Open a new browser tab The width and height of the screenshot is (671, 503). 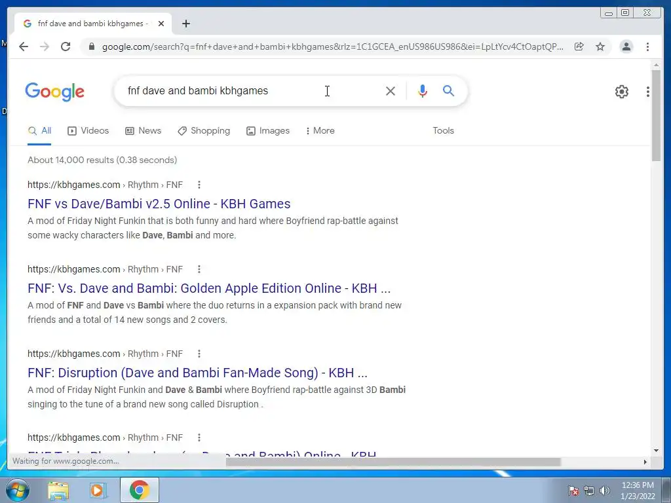(185, 24)
